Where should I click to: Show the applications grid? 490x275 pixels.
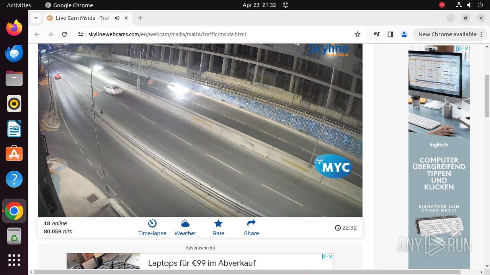(x=14, y=260)
